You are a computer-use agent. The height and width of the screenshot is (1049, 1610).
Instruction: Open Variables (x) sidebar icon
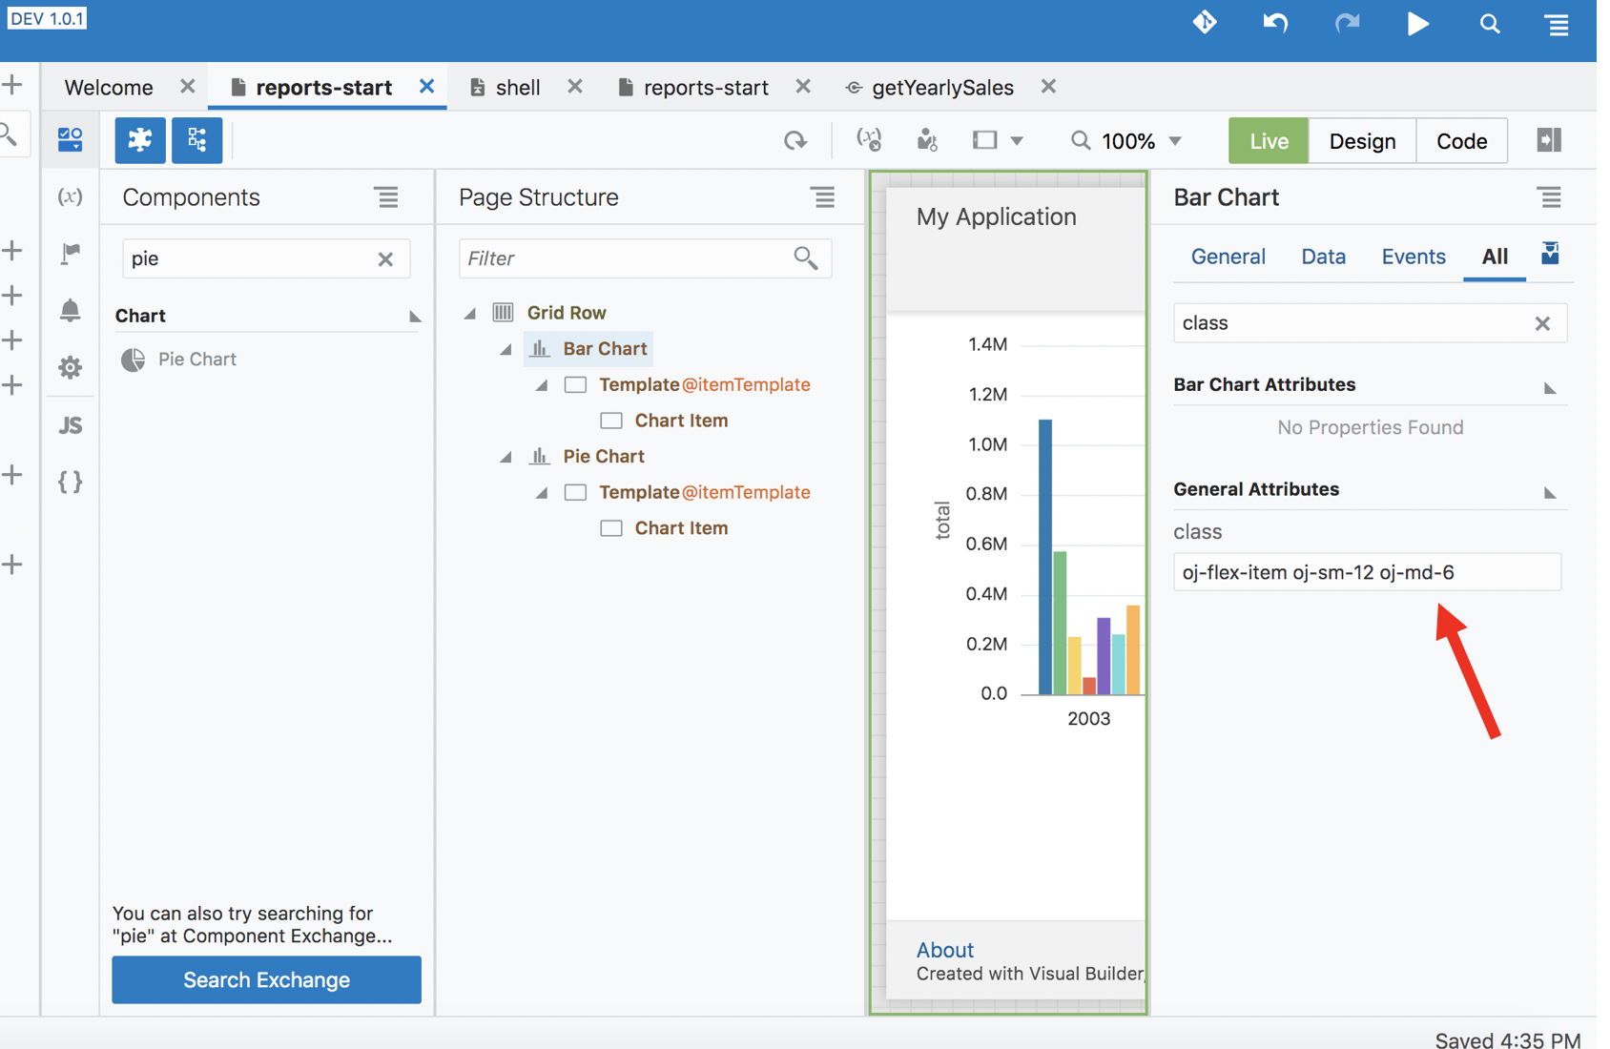pos(70,195)
